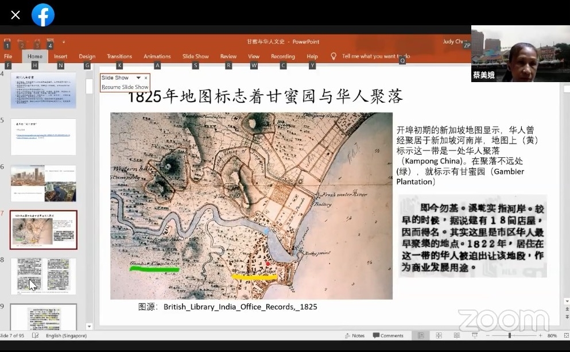The height and width of the screenshot is (352, 570).
Task: Click the 80% zoom level
Action: [552, 336]
